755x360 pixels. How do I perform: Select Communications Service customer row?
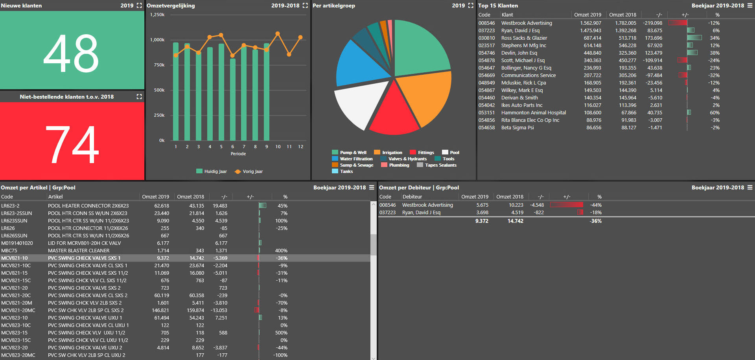[x=599, y=75]
